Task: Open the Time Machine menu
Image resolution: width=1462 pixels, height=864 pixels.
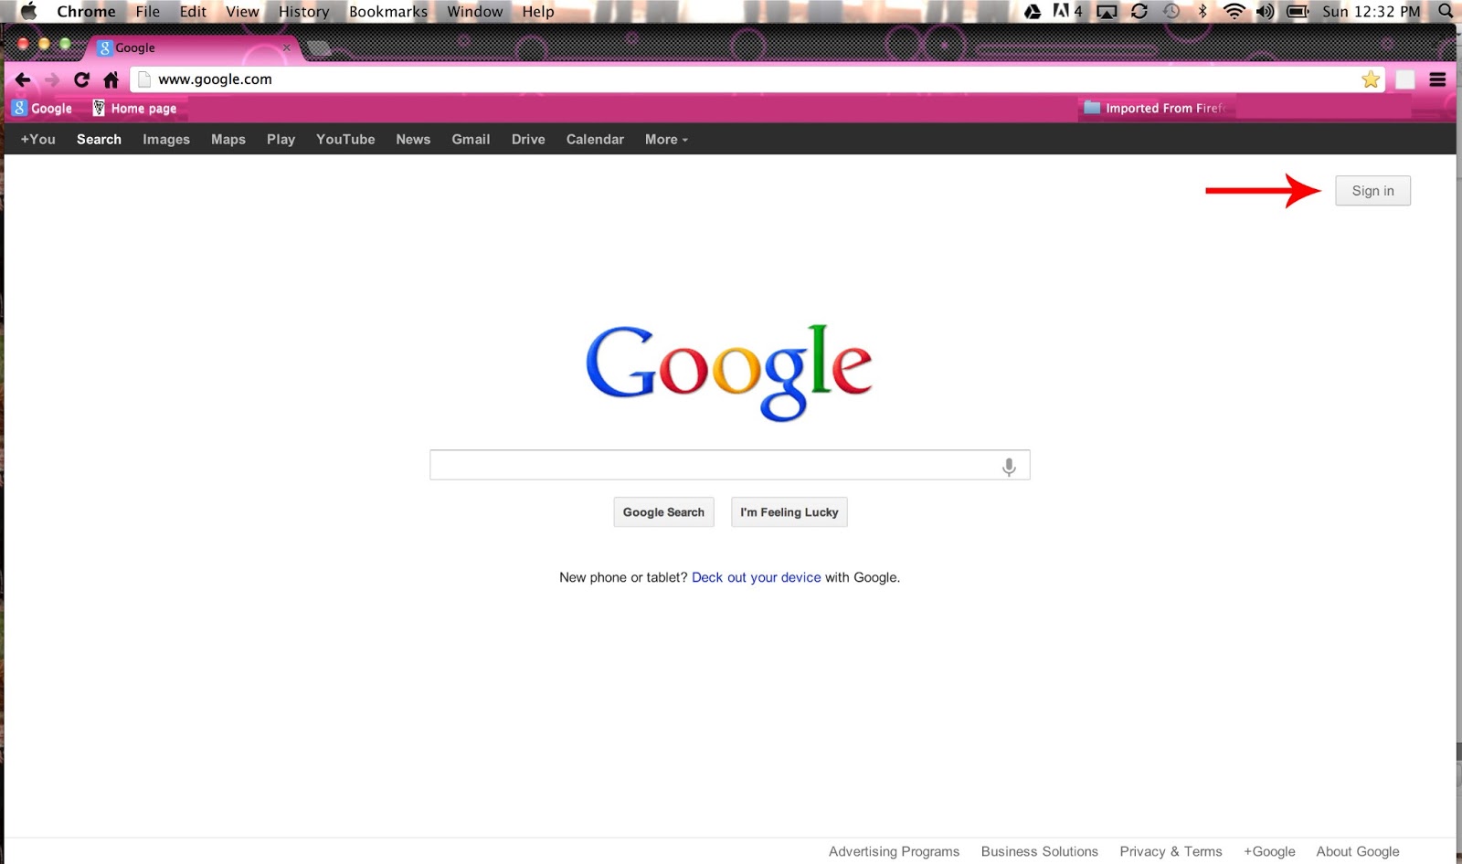Action: point(1171,11)
